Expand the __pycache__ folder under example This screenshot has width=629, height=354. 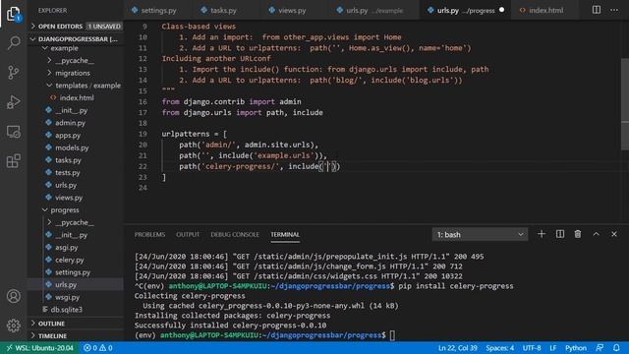(x=76, y=61)
